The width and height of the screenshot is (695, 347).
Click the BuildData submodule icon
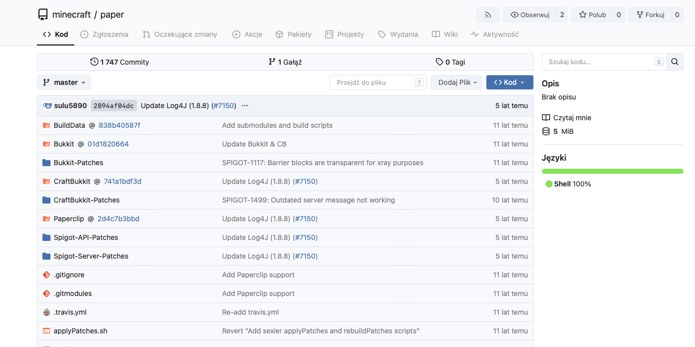tap(46, 125)
